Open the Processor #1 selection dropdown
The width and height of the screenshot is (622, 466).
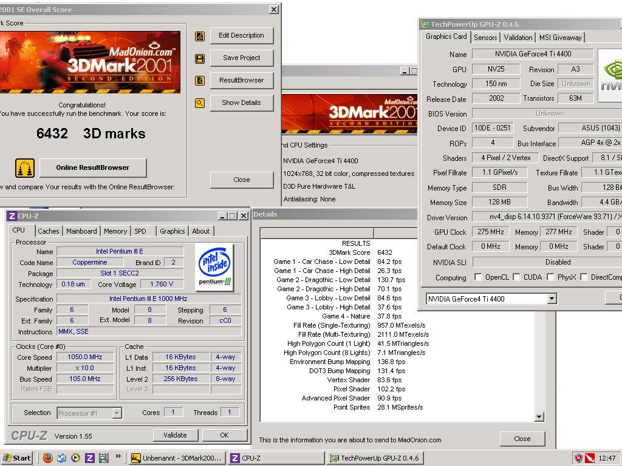point(117,413)
